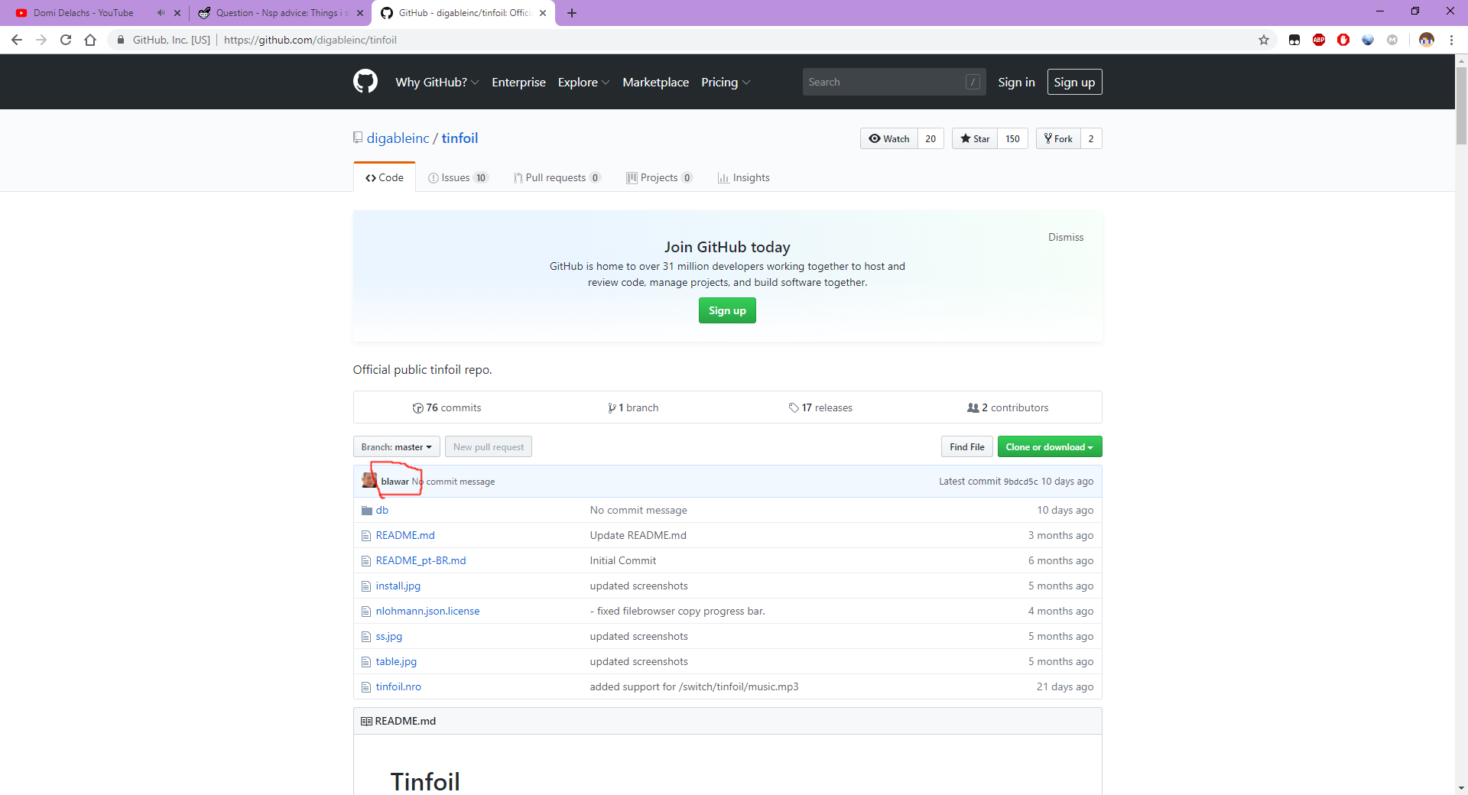The height and width of the screenshot is (795, 1468).
Task: Dismiss the Join GitHub banner
Action: tap(1066, 237)
